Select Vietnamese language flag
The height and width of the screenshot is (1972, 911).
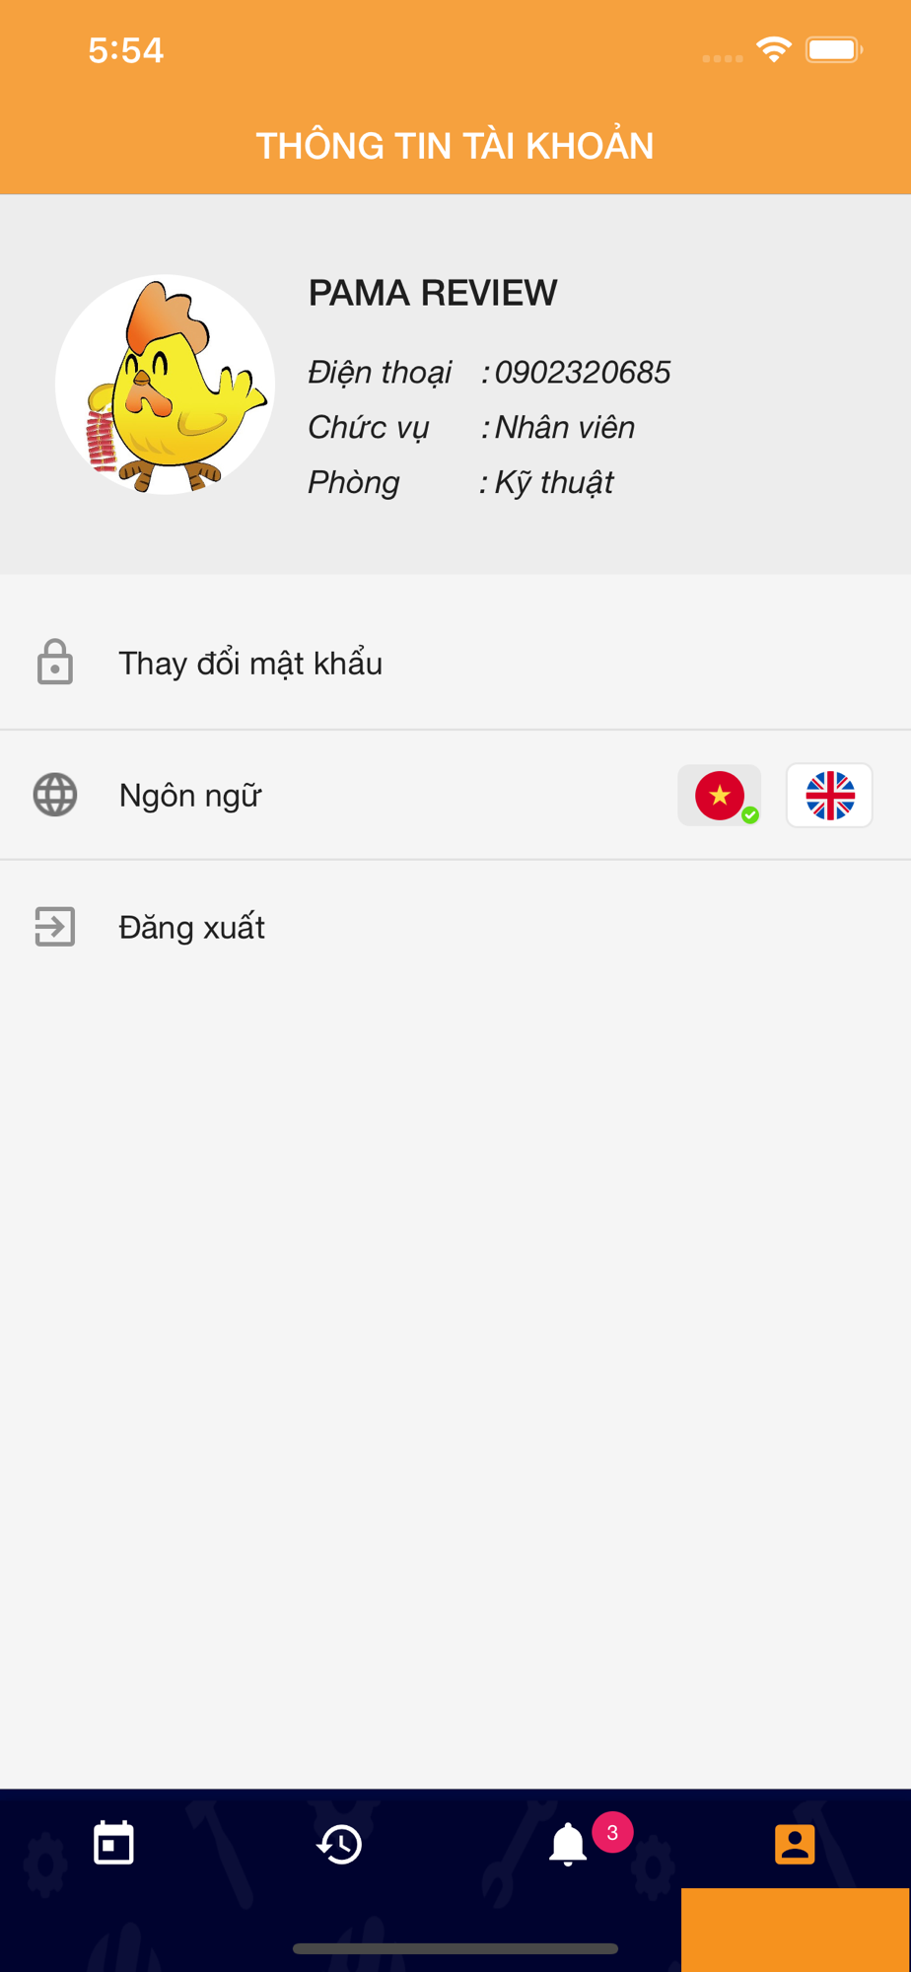coord(720,795)
